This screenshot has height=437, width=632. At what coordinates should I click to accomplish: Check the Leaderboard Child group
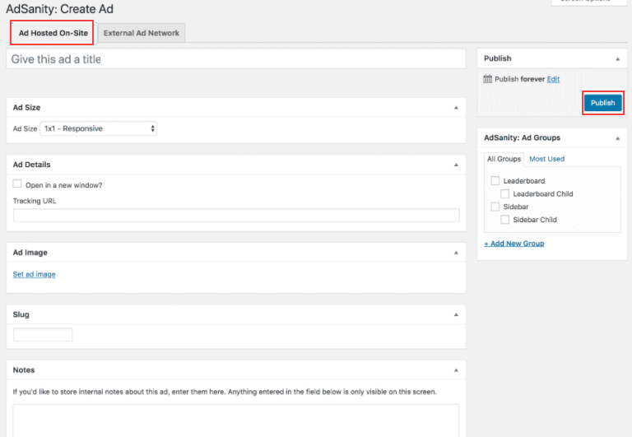(504, 194)
